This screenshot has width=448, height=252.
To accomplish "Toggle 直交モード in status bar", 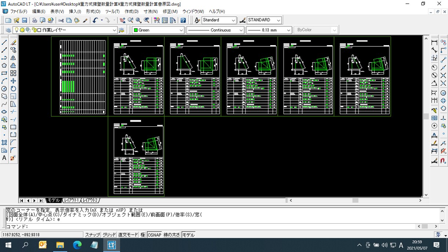I will (x=128, y=235).
